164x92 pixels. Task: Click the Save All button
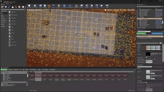coord(16,70)
